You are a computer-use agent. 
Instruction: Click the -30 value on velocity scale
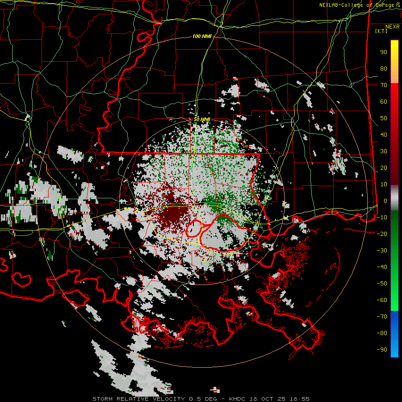click(x=382, y=251)
